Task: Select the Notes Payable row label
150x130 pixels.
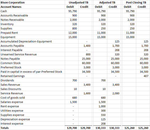Action: [10, 59]
